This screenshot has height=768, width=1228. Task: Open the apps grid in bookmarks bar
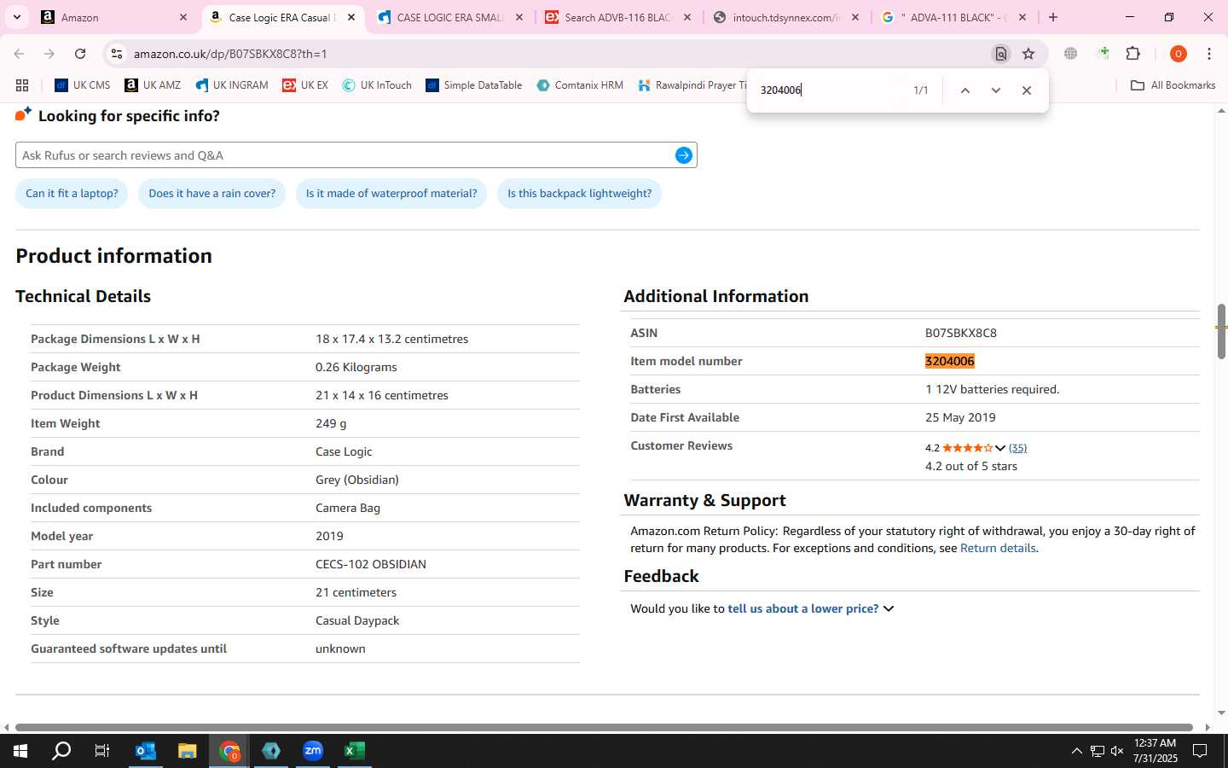click(x=22, y=85)
